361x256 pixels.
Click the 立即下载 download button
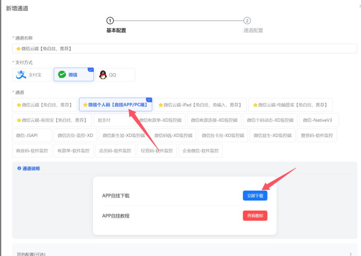[x=255, y=196]
